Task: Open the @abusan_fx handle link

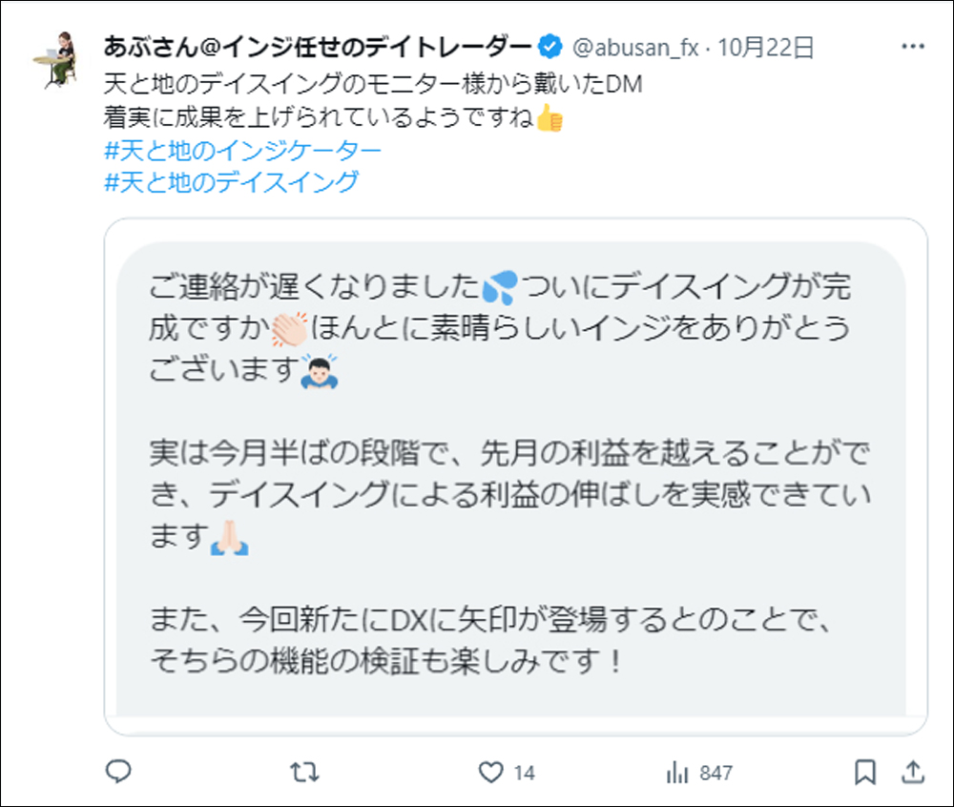Action: click(x=635, y=46)
